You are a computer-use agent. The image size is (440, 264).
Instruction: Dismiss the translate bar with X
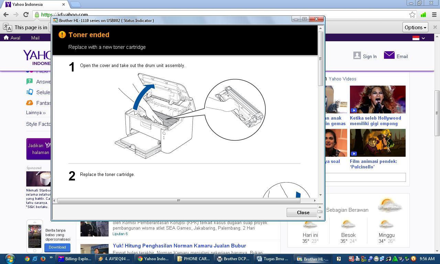435,27
